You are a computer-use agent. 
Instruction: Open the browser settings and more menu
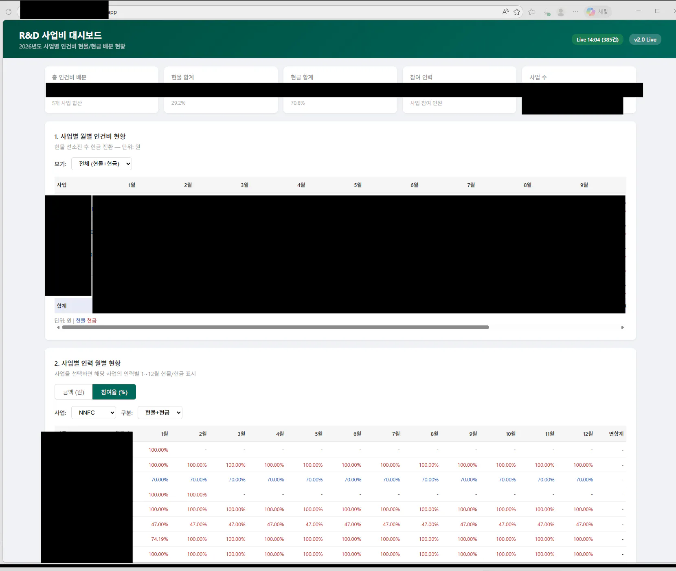tap(575, 12)
